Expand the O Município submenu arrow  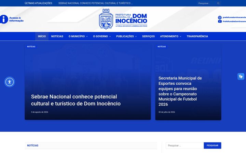click(x=87, y=36)
